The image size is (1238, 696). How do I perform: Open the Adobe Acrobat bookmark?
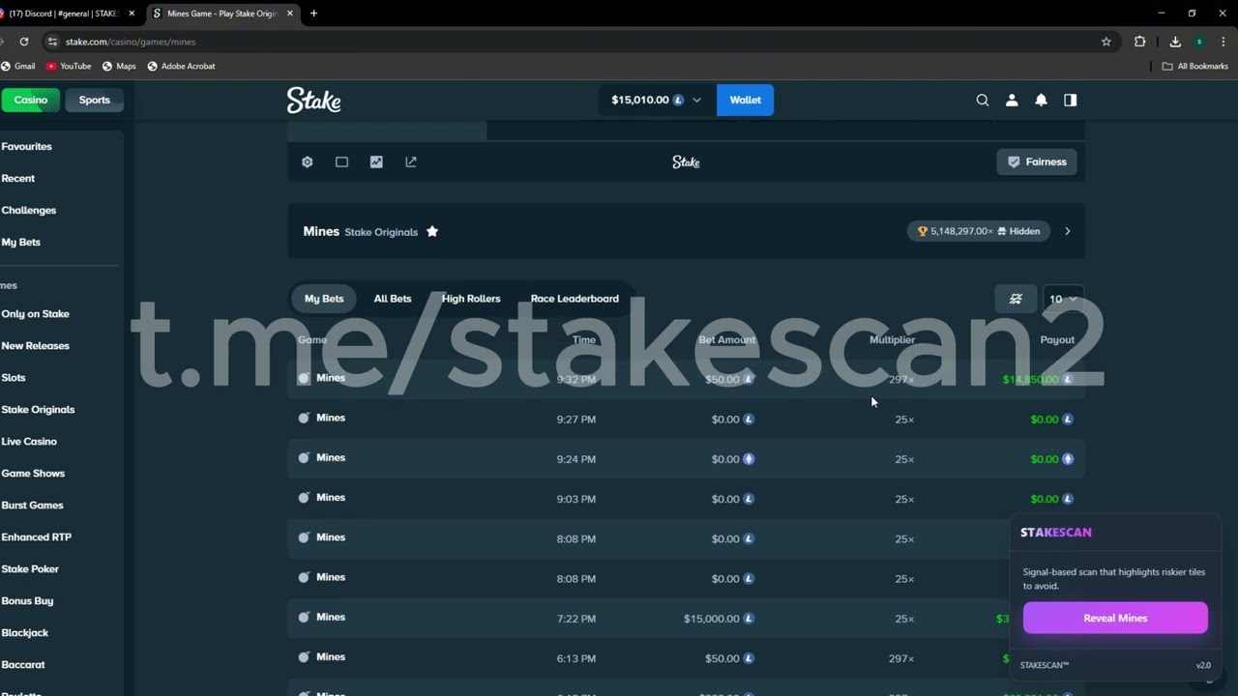[x=181, y=66]
